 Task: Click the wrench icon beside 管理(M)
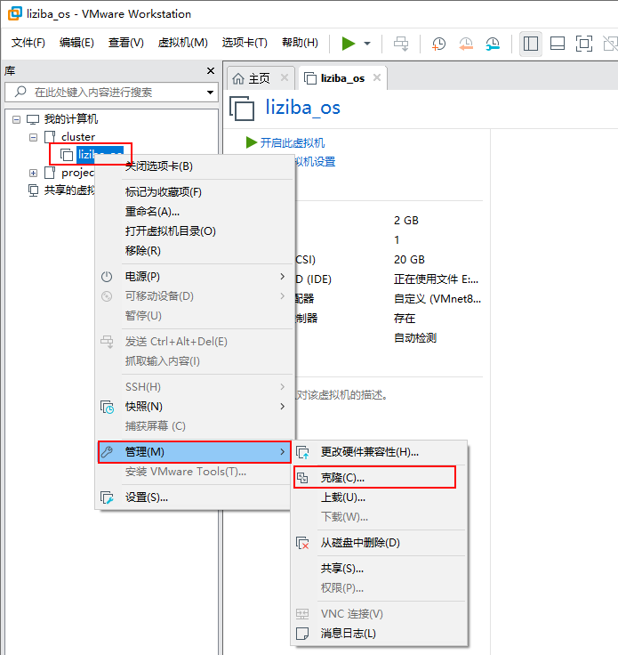tap(107, 452)
